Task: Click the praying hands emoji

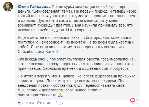Action: [60, 95]
